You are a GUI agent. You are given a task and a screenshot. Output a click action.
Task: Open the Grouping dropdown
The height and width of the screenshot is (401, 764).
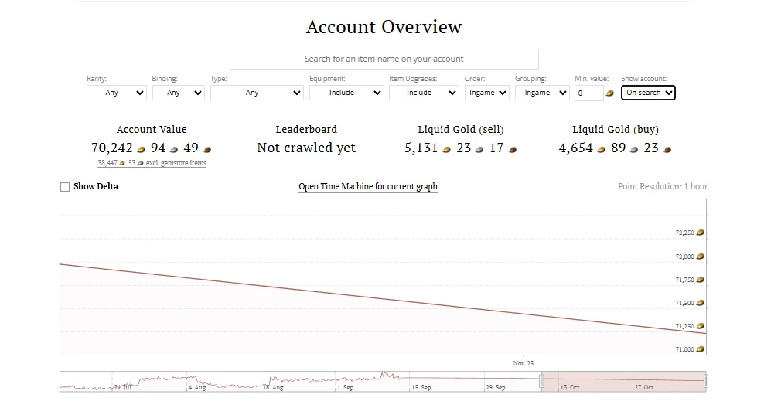click(x=542, y=93)
